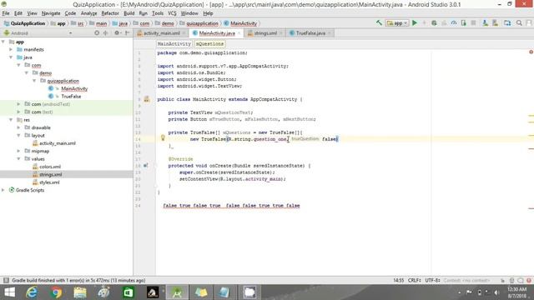
Task: Open Project Structure icon in toolbar
Action: click(x=507, y=22)
